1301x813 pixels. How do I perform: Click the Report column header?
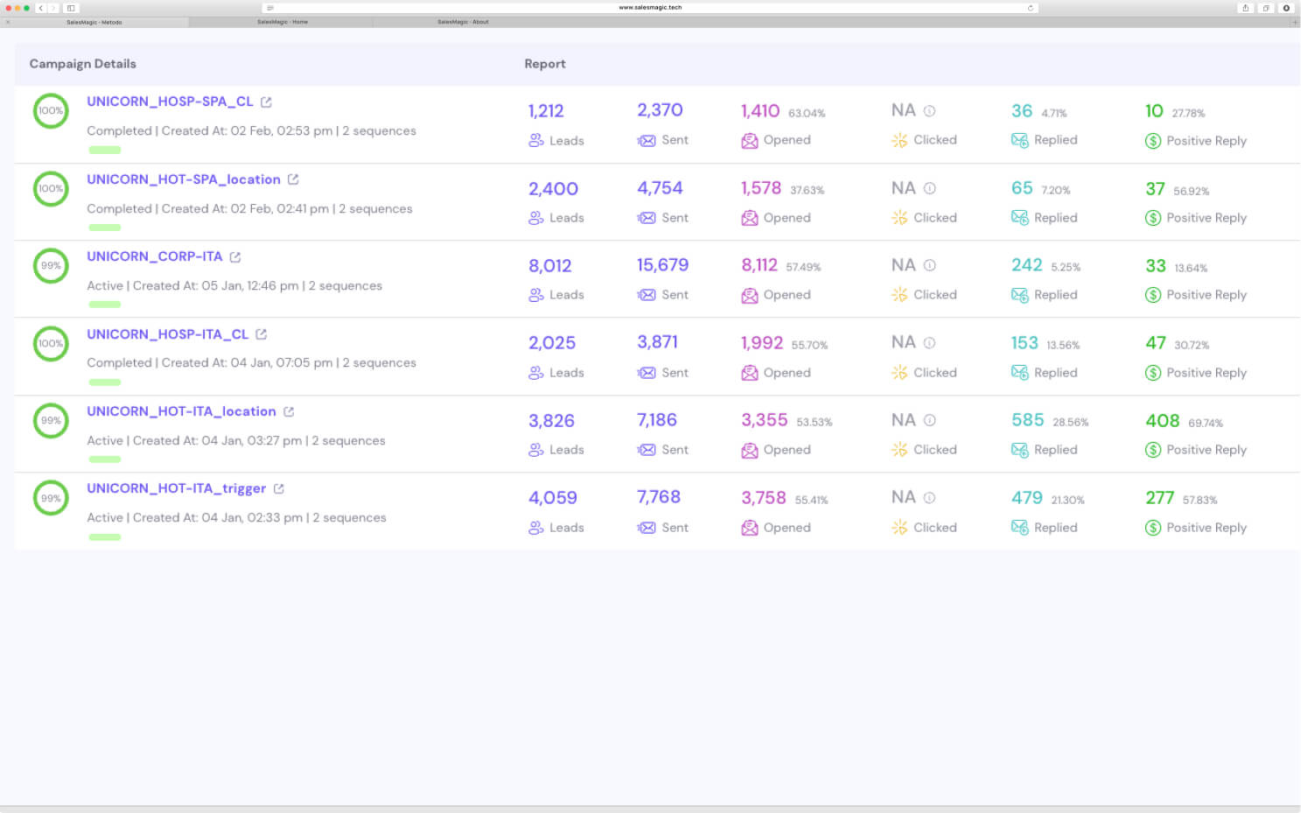click(x=545, y=64)
